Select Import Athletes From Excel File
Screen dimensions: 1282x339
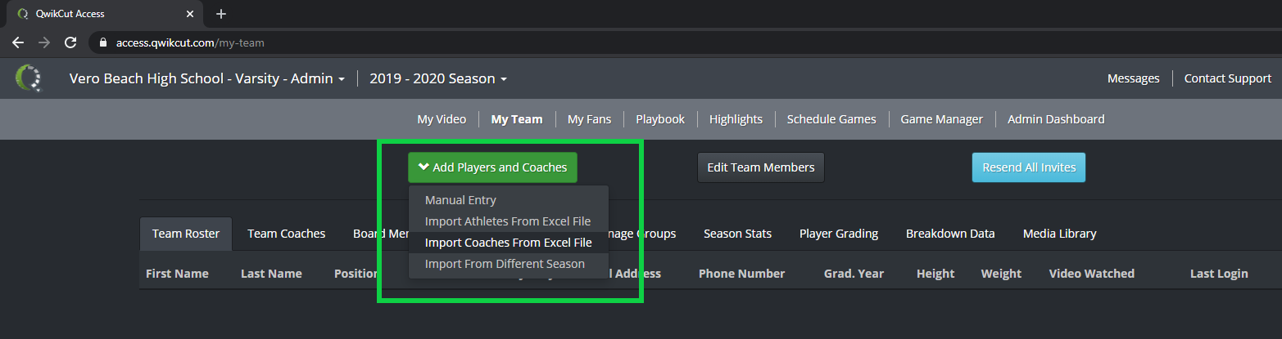(509, 221)
